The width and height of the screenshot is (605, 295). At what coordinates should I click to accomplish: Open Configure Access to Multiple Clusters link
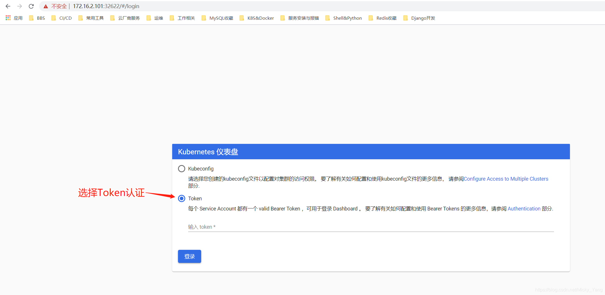coord(506,179)
